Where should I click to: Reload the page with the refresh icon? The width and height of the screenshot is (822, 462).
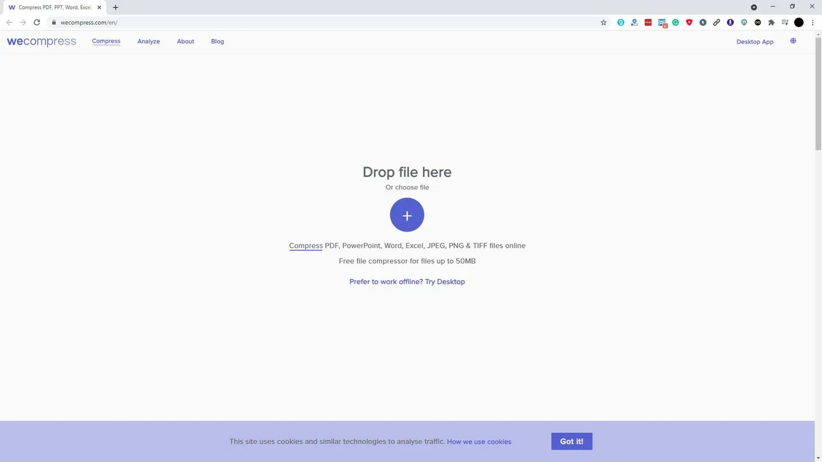coord(36,22)
